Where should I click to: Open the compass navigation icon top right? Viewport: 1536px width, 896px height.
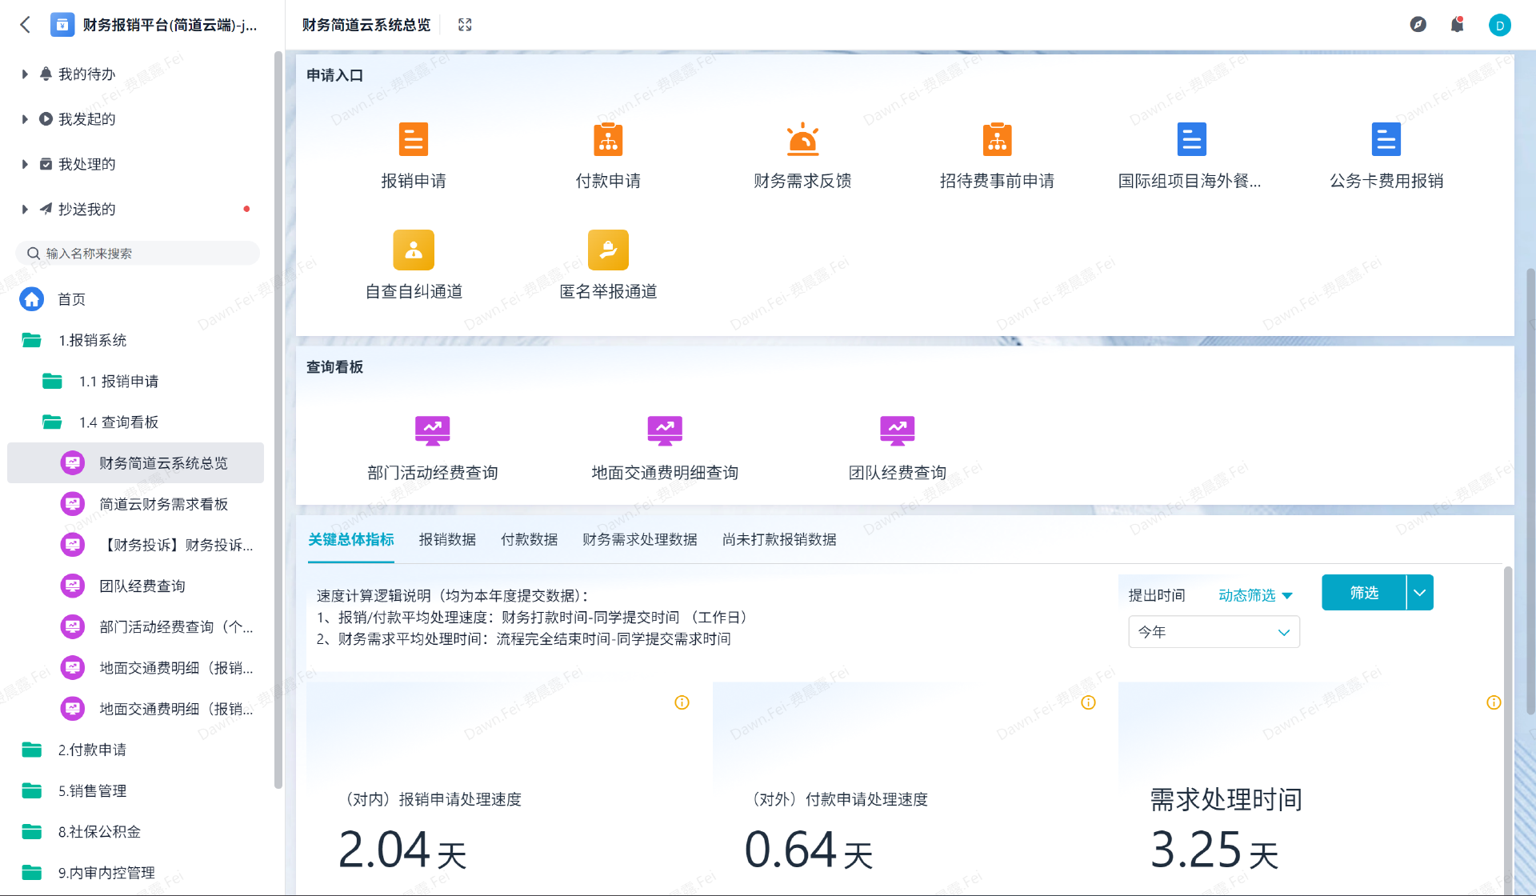click(x=1417, y=25)
